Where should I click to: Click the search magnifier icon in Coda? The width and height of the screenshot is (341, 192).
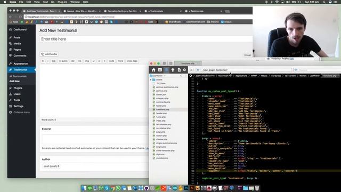(x=191, y=70)
